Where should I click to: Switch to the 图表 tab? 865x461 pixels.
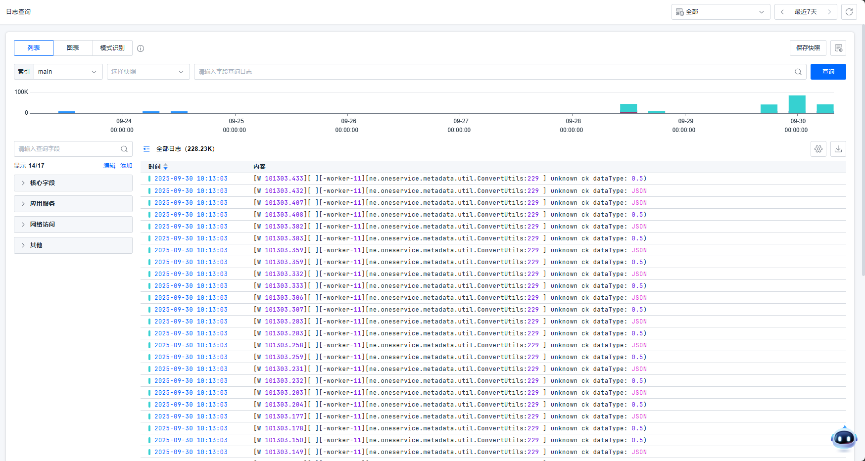(x=73, y=48)
